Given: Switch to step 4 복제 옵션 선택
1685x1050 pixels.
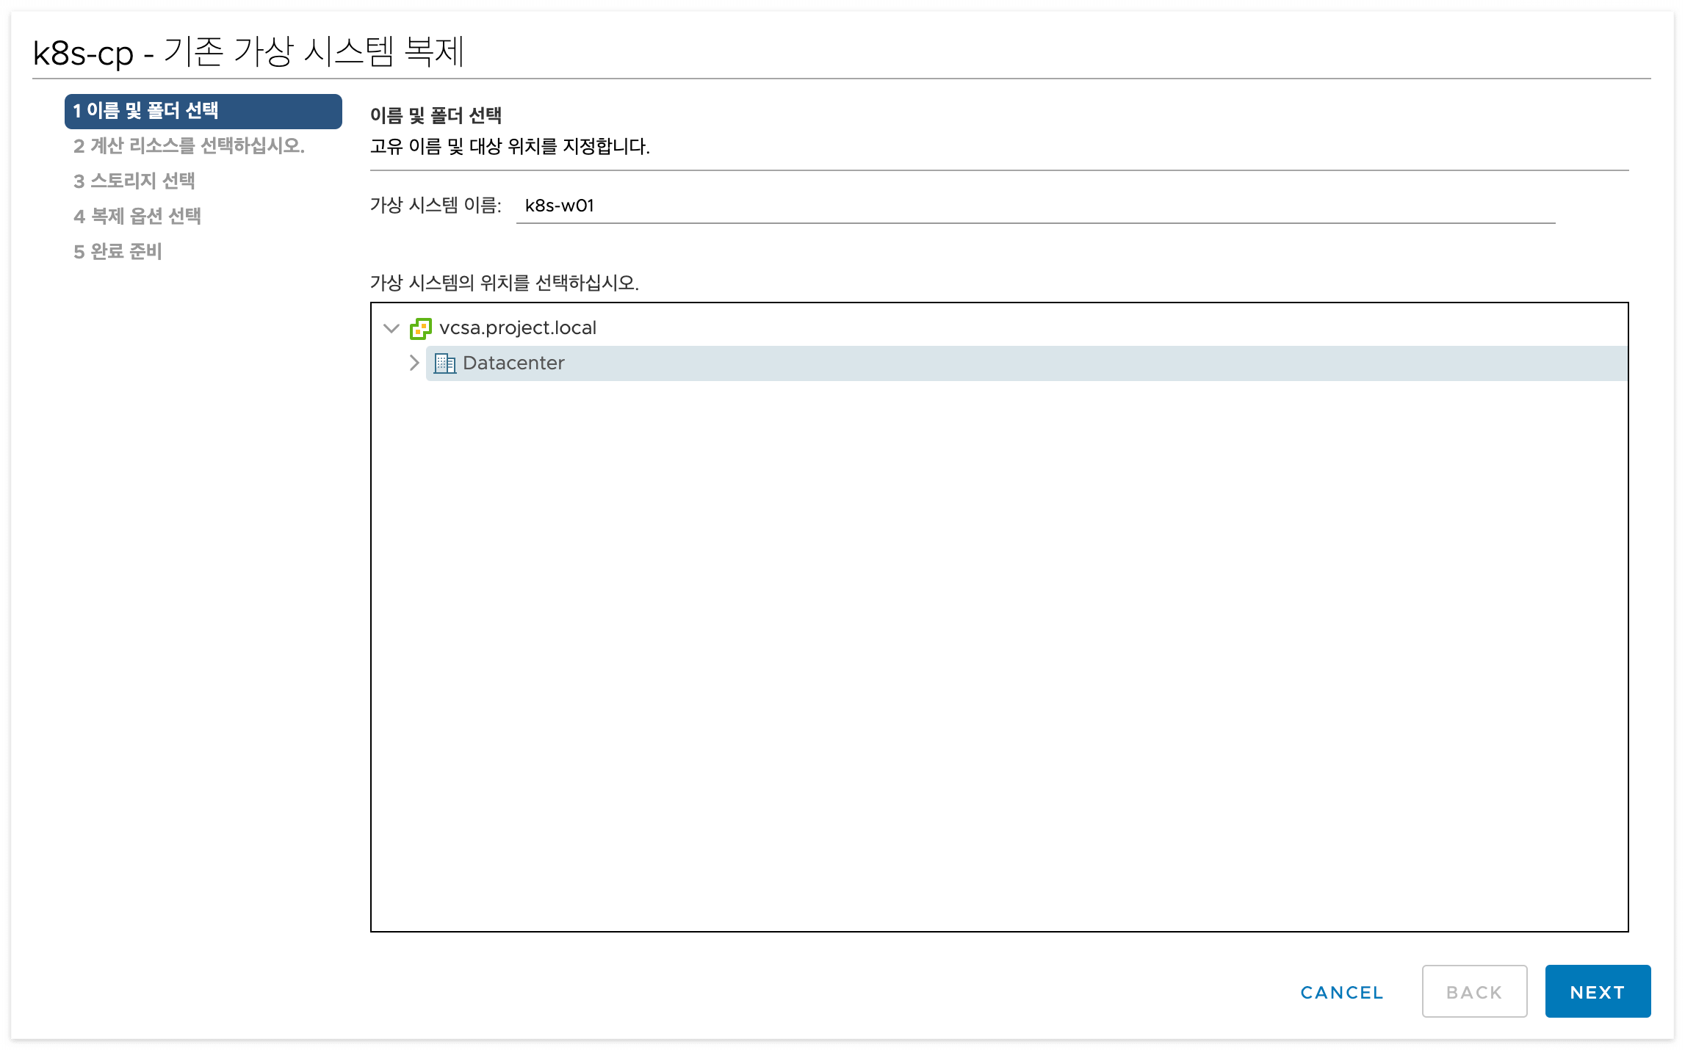Looking at the screenshot, I should pos(137,217).
